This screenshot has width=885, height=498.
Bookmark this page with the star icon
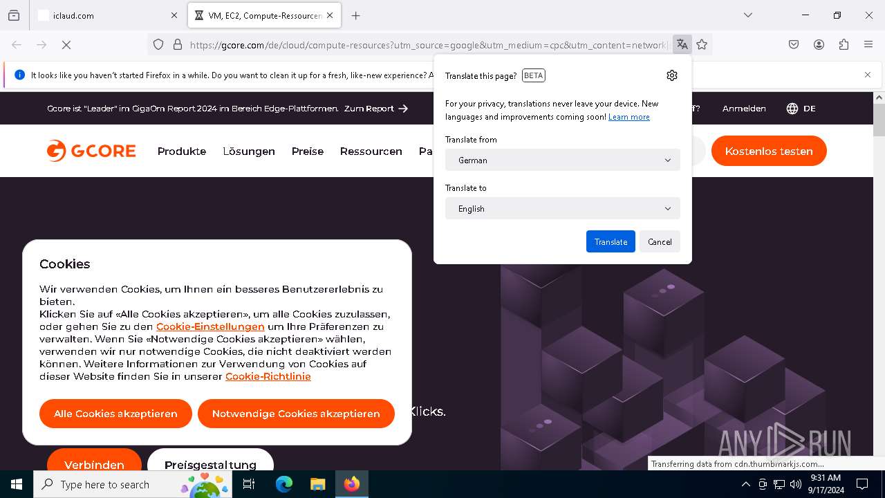point(702,44)
